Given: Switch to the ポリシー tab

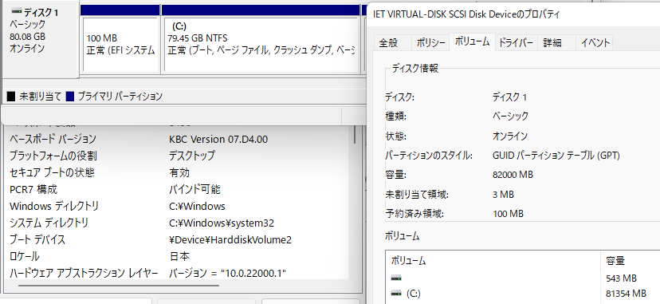Looking at the screenshot, I should (430, 42).
